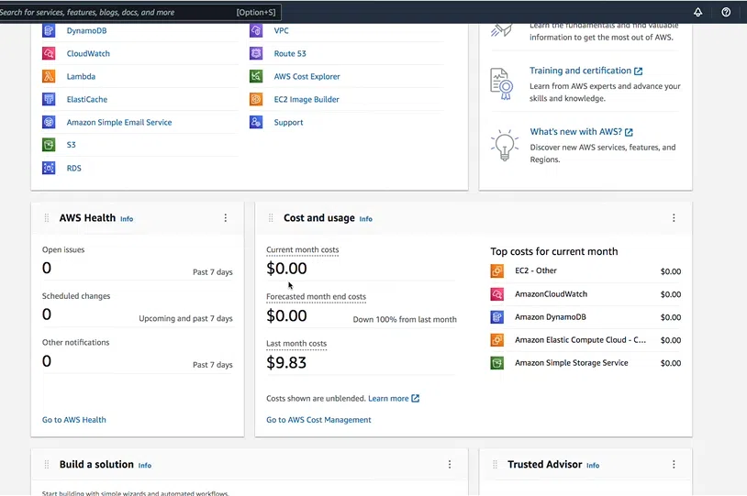Open the DynamoDB link
The width and height of the screenshot is (747, 496).
(86, 30)
